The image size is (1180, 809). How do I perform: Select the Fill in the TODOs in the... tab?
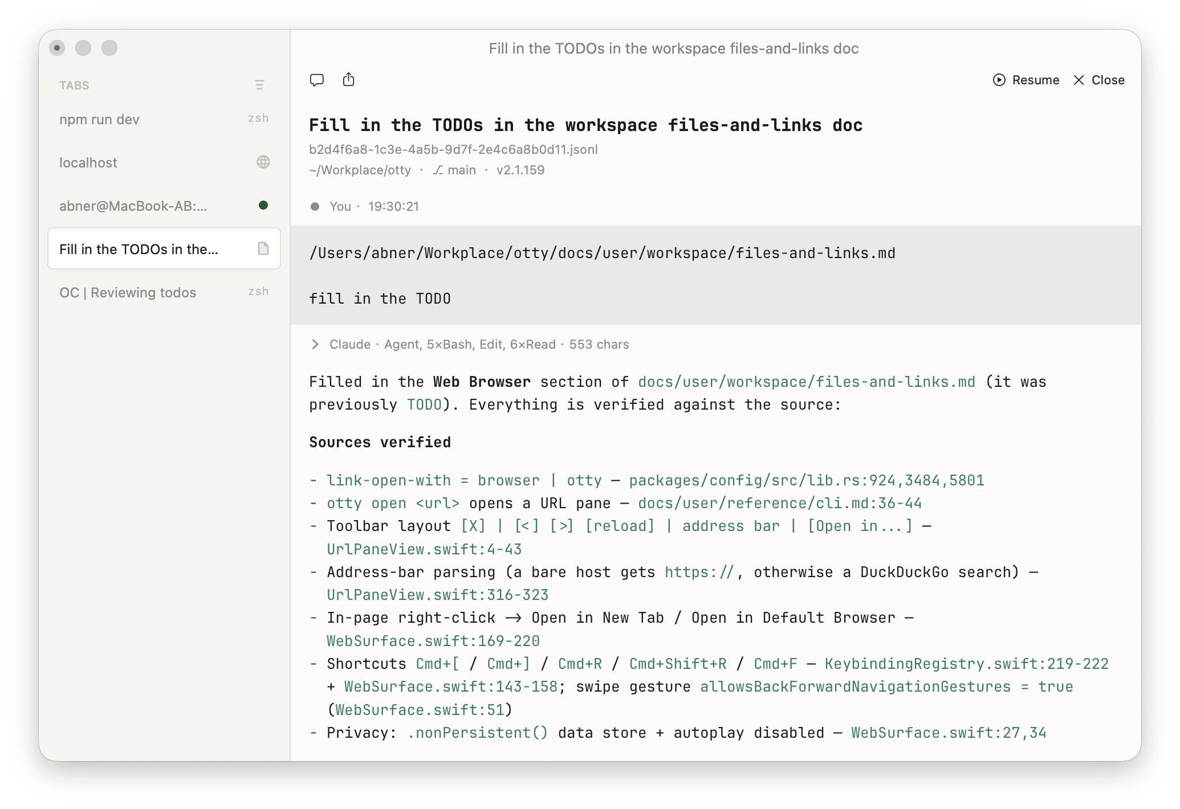pyautogui.click(x=164, y=249)
